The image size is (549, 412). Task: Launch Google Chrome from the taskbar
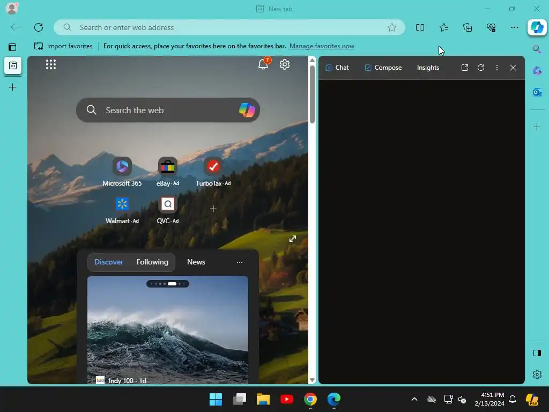pyautogui.click(x=310, y=399)
